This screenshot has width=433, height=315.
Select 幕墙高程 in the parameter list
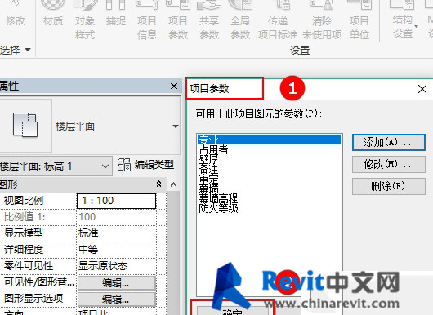click(218, 198)
